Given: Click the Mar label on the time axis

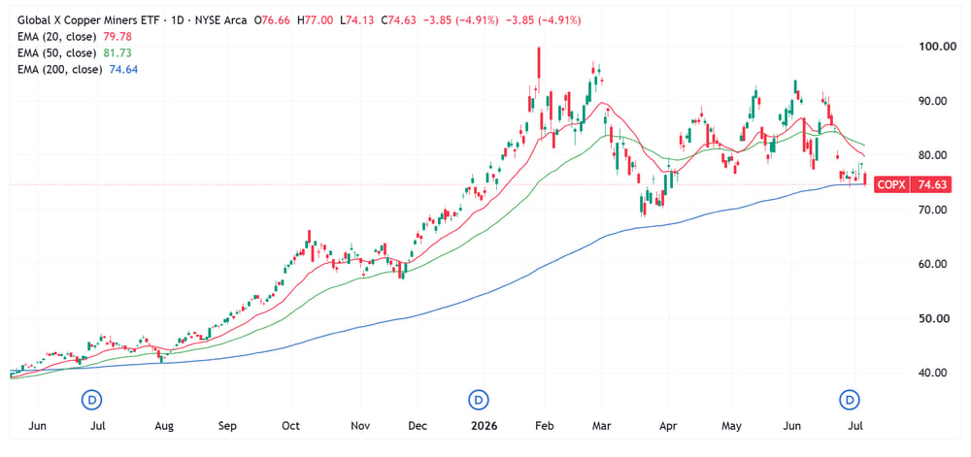Looking at the screenshot, I should tap(601, 426).
